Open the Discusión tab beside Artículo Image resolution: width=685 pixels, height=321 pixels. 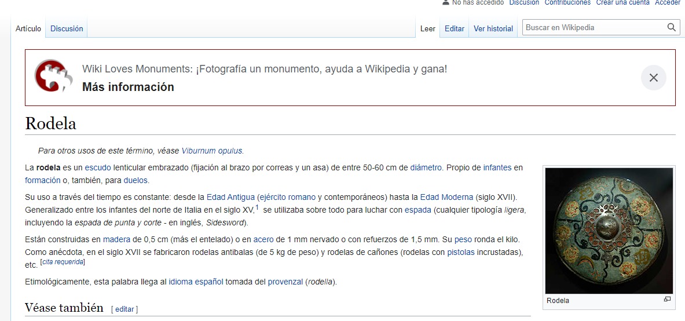tap(67, 29)
